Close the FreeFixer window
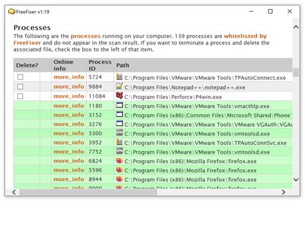This screenshot has width=305, height=236. tap(290, 11)
